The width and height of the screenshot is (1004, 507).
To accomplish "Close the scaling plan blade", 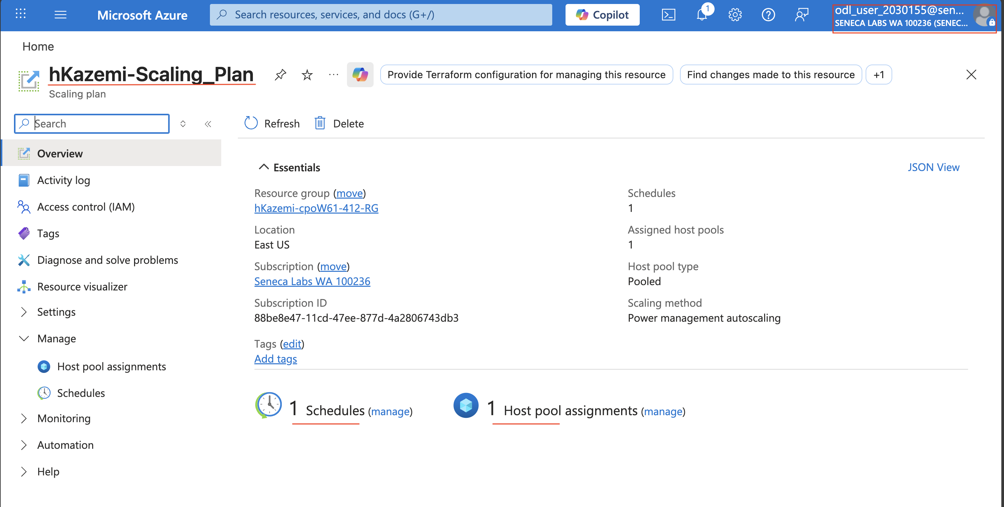I will [x=971, y=75].
